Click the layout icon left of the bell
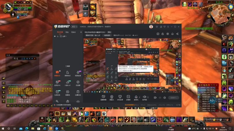Image resolution: width=234 pixels, height=131 pixels. coord(168,34)
